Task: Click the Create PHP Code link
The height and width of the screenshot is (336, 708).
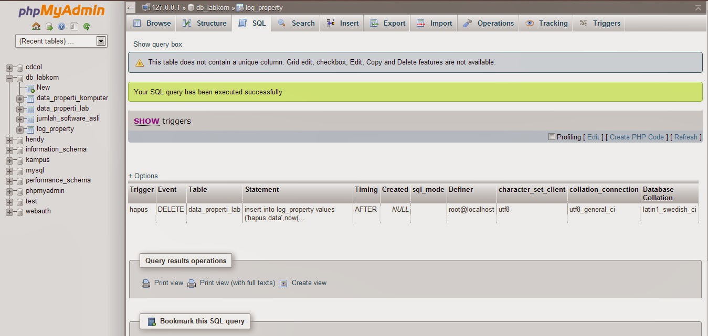Action: [637, 137]
